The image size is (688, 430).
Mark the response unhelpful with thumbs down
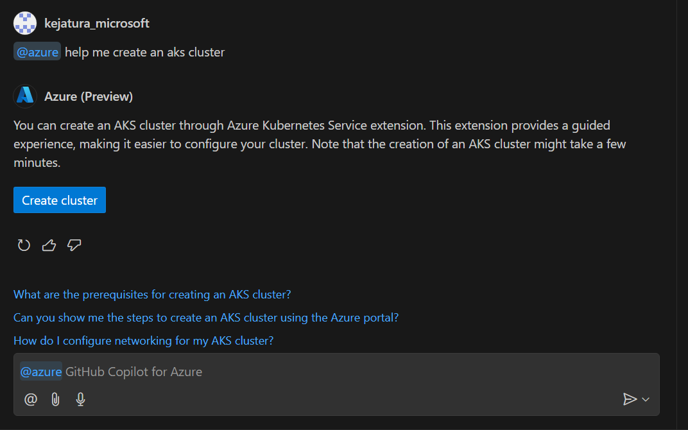pyautogui.click(x=74, y=245)
